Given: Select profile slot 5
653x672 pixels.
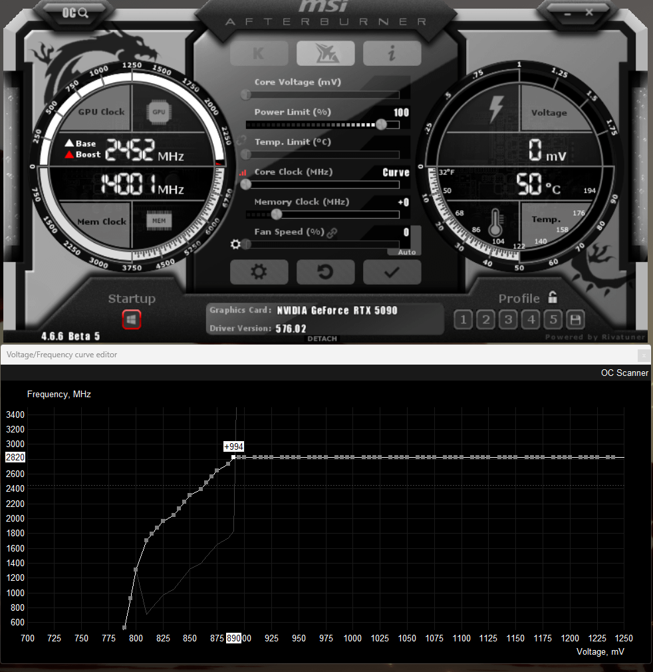Looking at the screenshot, I should [553, 319].
